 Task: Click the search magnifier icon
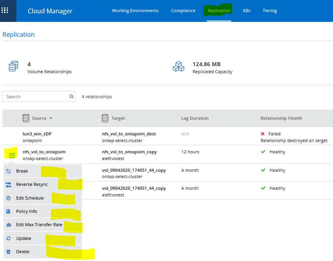pos(71,97)
